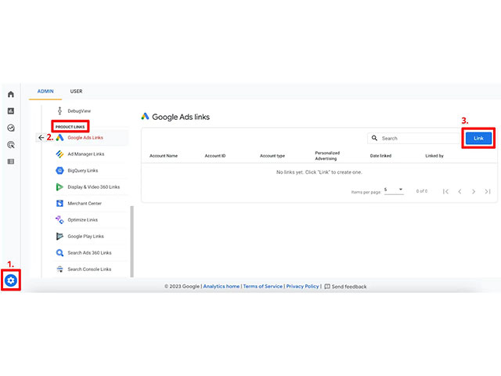501x376 pixels.
Task: Open the Admin gear icon
Action: [x=11, y=280]
